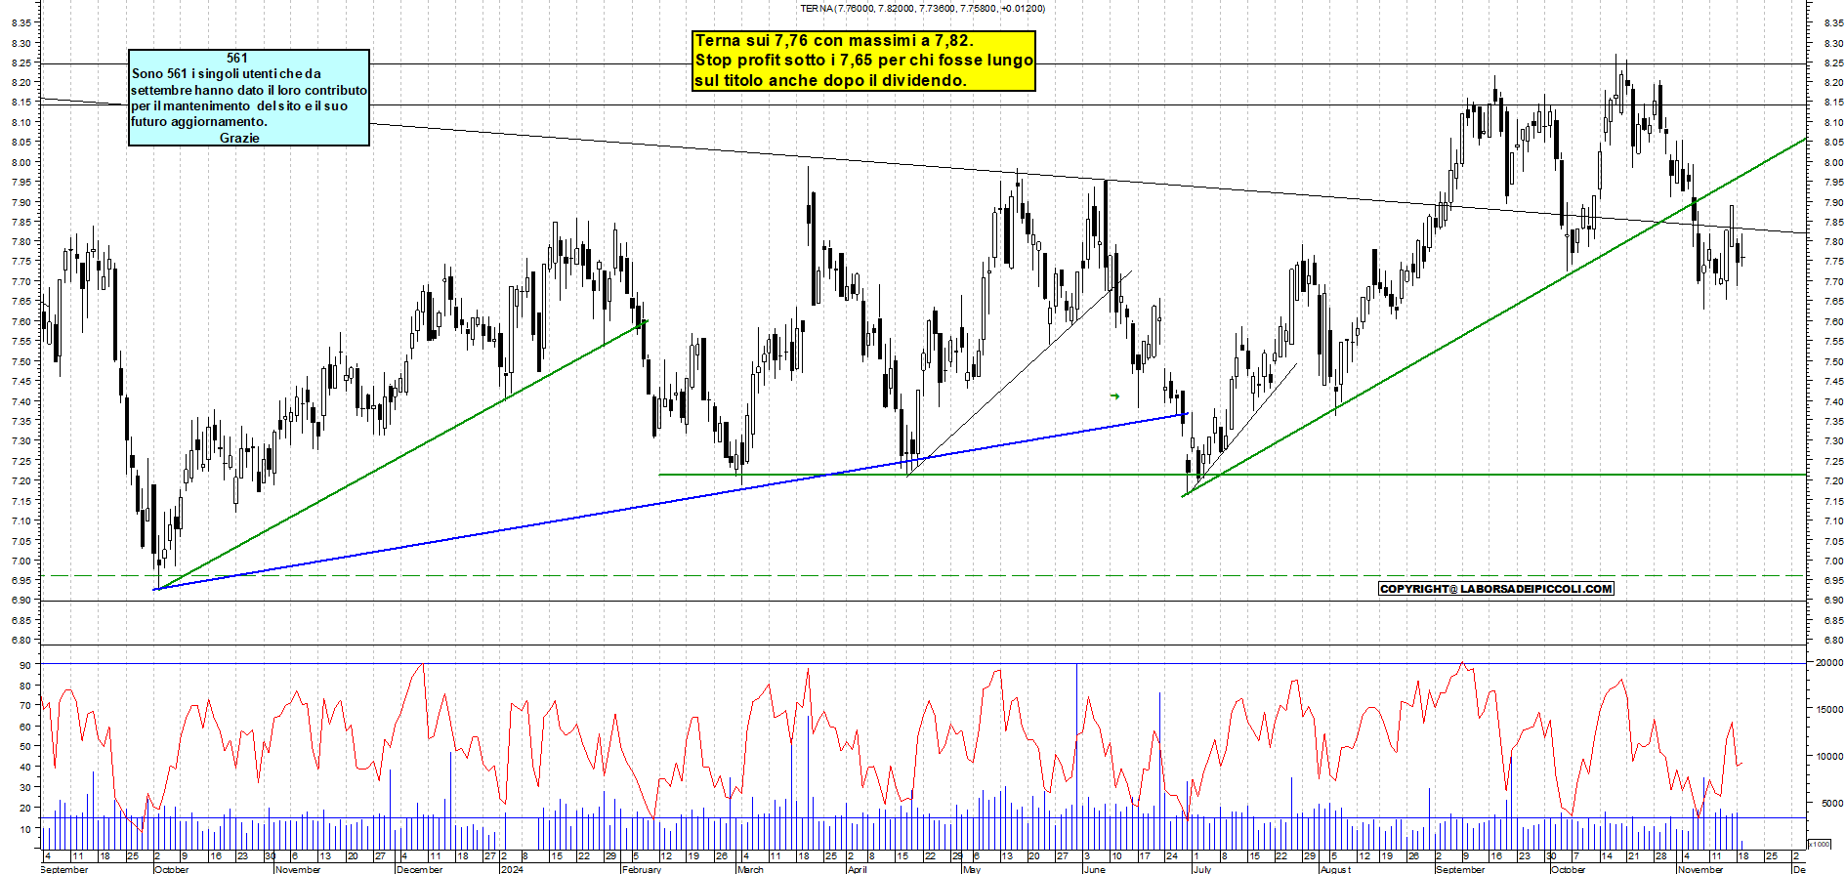
Task: Click the 'August' month label
Action: coord(1335,869)
